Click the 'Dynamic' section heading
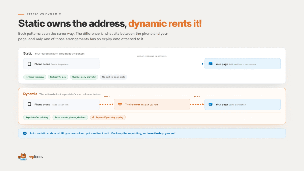Image resolution: width=304 pixels, height=171 pixels. pyautogui.click(x=30, y=94)
